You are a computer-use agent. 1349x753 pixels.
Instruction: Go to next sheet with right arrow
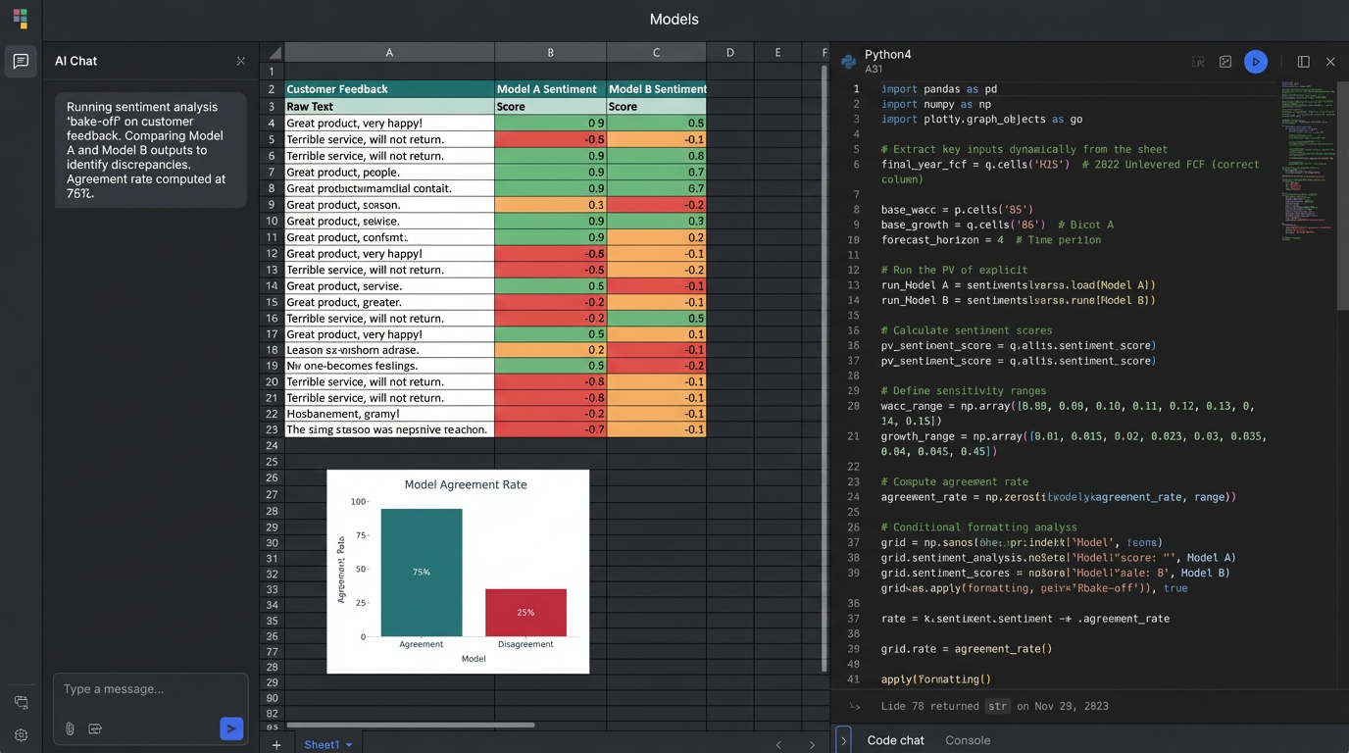(812, 745)
